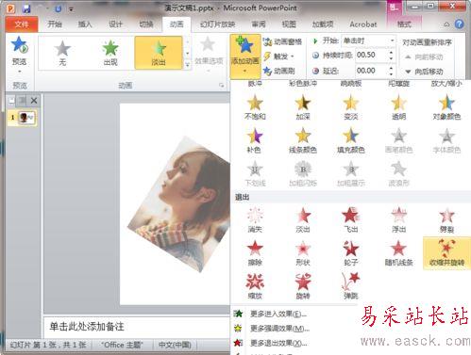Screen dimensions: 471x355
Task: Switch to the 开始 ribbon tab
Action: [55, 24]
